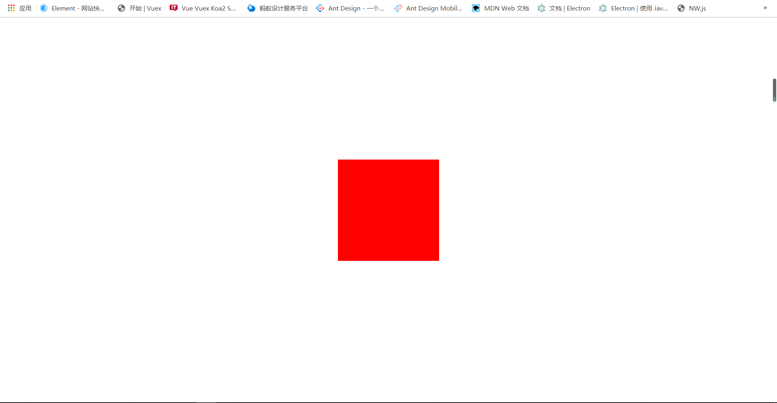Click the Electron atom icon beside 文档 | Electron
777x403 pixels.
(541, 8)
